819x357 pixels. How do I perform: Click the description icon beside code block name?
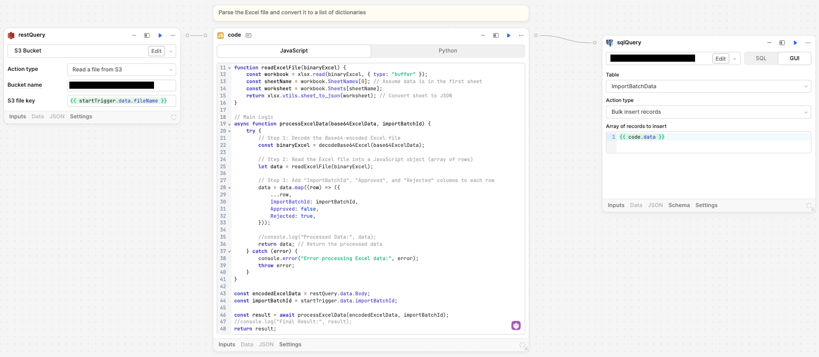click(x=248, y=35)
